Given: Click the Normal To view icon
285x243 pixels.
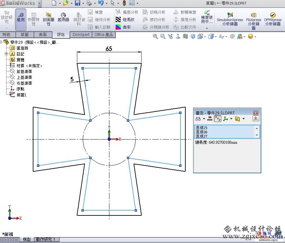Looking at the screenshot, I should coord(178,37).
